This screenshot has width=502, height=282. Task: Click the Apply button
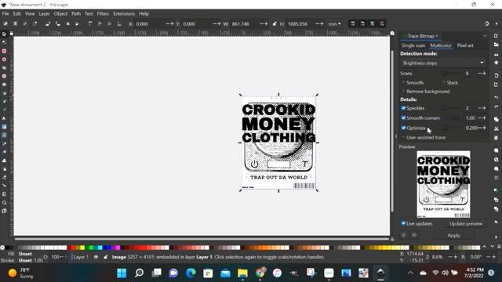(453, 235)
